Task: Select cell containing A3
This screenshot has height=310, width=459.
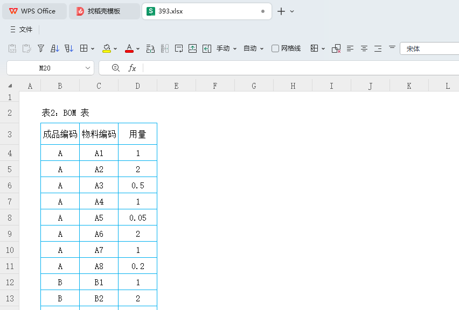Action: 99,186
